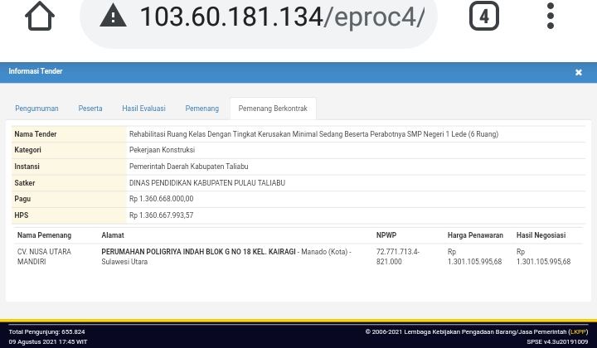The height and width of the screenshot is (348, 597).
Task: Click the Harga Penawaran column header
Action: (x=475, y=235)
